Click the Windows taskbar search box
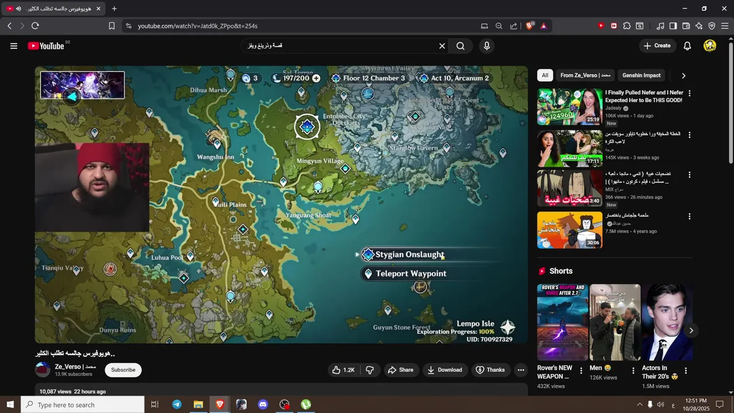Viewport: 734px width, 413px height. (83, 404)
